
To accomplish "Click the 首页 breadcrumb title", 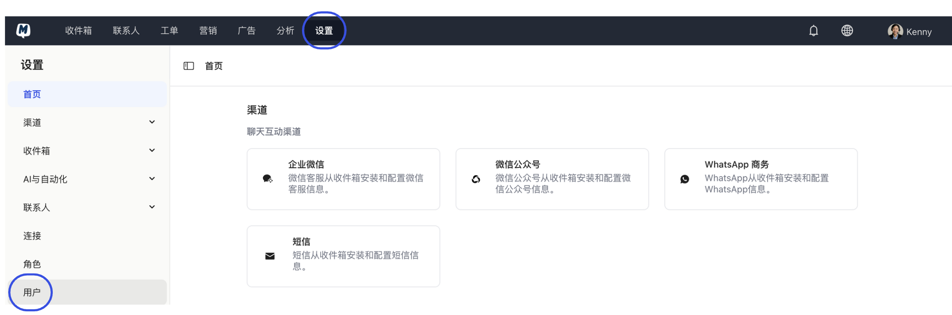I will [x=213, y=66].
